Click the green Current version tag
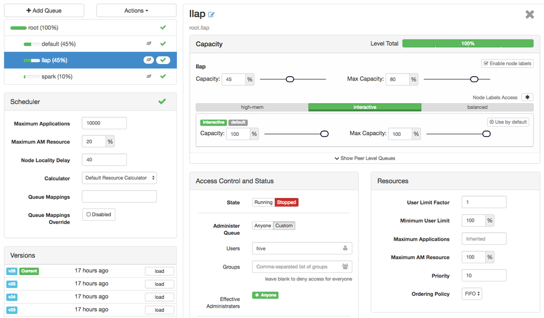This screenshot has width=544, height=318. [29, 271]
